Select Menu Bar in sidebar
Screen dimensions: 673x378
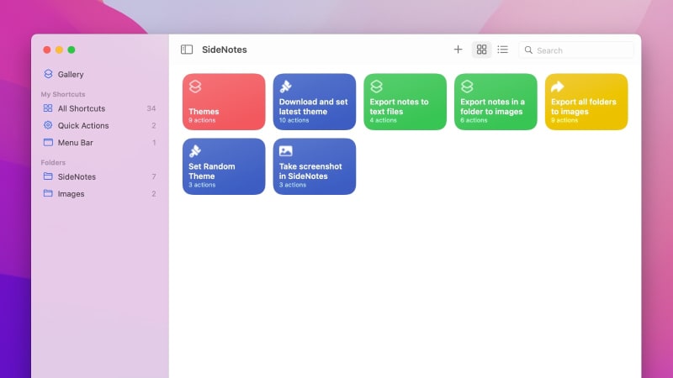pyautogui.click(x=99, y=143)
